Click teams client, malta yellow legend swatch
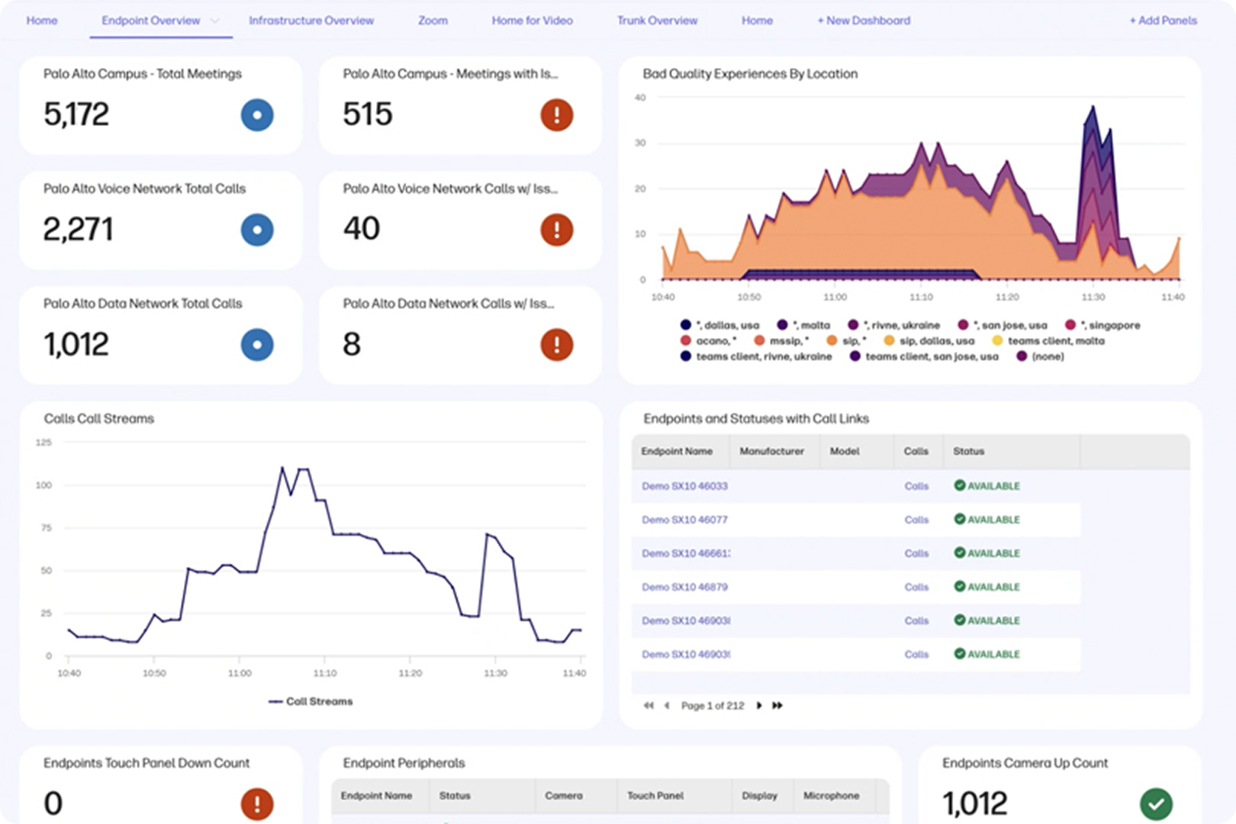This screenshot has width=1236, height=824. 996,341
